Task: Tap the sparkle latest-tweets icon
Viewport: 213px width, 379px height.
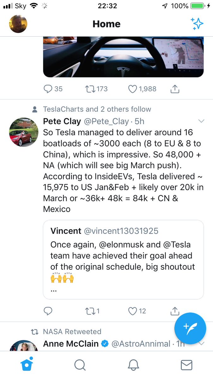Action: click(197, 24)
